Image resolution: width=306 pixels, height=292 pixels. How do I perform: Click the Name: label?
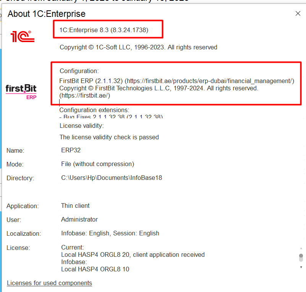point(15,150)
